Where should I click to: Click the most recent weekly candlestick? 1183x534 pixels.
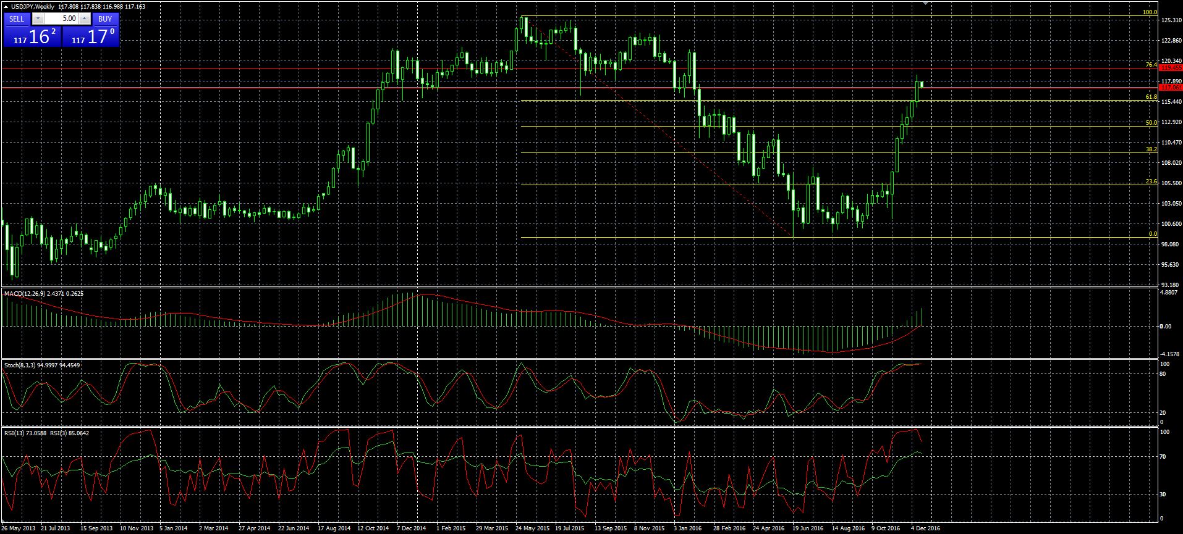pos(922,84)
